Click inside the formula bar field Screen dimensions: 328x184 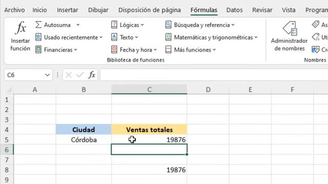point(214,75)
